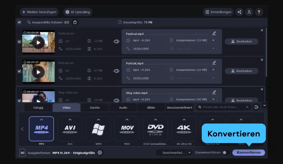The width and height of the screenshot is (283, 164).
Task: Select the DVD-kompatibles video format
Action: coord(156,129)
